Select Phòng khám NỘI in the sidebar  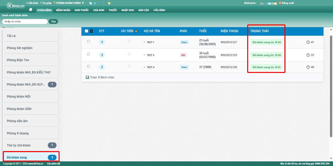[31, 97]
